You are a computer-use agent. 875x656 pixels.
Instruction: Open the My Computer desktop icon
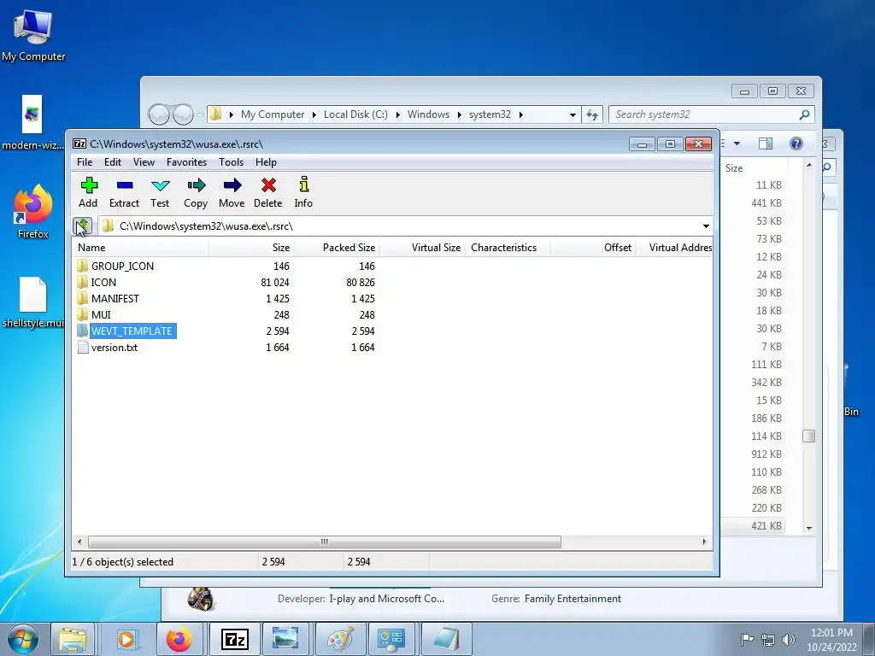pos(33,34)
